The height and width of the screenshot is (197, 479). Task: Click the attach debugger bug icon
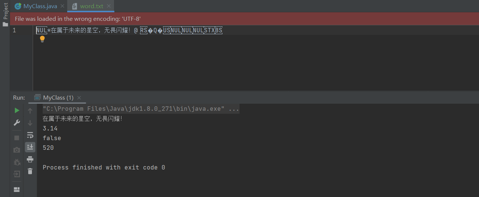coord(17,162)
